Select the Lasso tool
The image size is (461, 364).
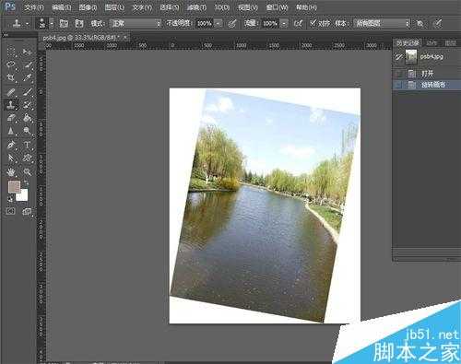pos(11,65)
